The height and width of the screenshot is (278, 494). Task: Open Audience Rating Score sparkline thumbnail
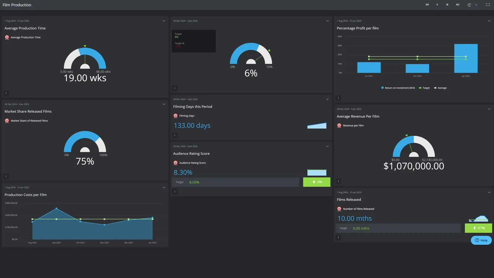click(317, 172)
